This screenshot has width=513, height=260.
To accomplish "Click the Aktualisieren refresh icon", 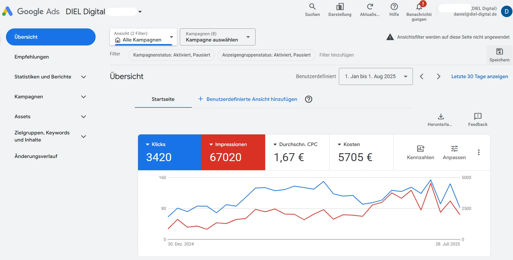I will pyautogui.click(x=370, y=7).
